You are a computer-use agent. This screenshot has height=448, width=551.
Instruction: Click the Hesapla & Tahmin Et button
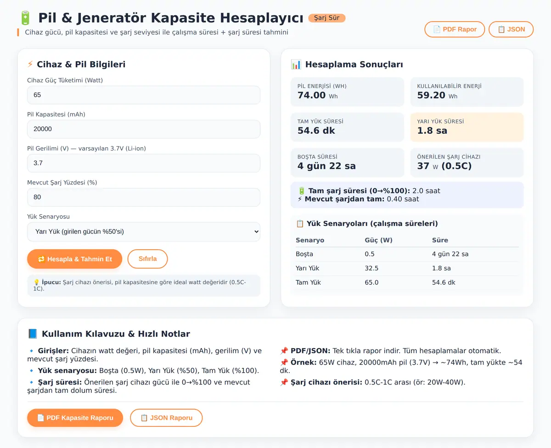75,259
